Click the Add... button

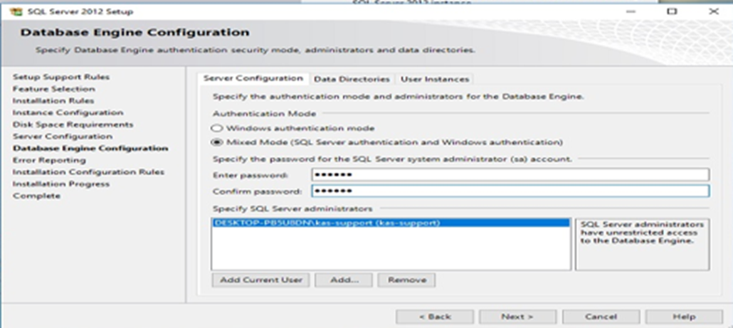[x=344, y=280]
